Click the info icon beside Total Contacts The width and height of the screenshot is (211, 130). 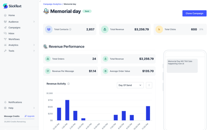point(70,29)
